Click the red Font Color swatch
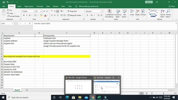178x100 pixels. tap(45, 15)
